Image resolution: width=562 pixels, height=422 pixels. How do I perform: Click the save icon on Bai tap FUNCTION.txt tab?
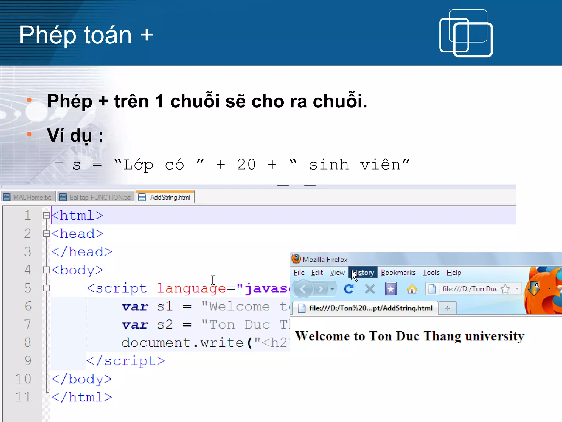coord(63,197)
